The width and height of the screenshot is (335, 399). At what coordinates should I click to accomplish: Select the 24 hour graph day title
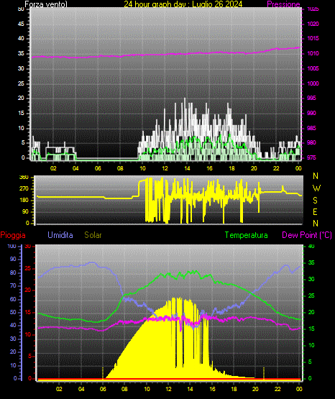click(183, 4)
